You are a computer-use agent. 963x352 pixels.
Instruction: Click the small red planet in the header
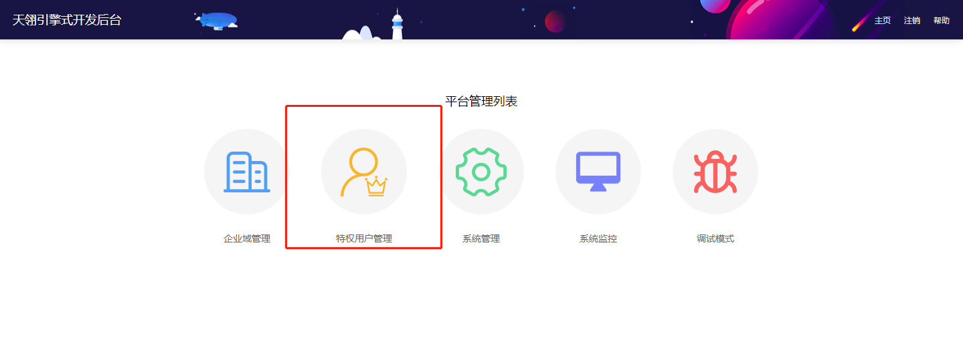coord(555,21)
